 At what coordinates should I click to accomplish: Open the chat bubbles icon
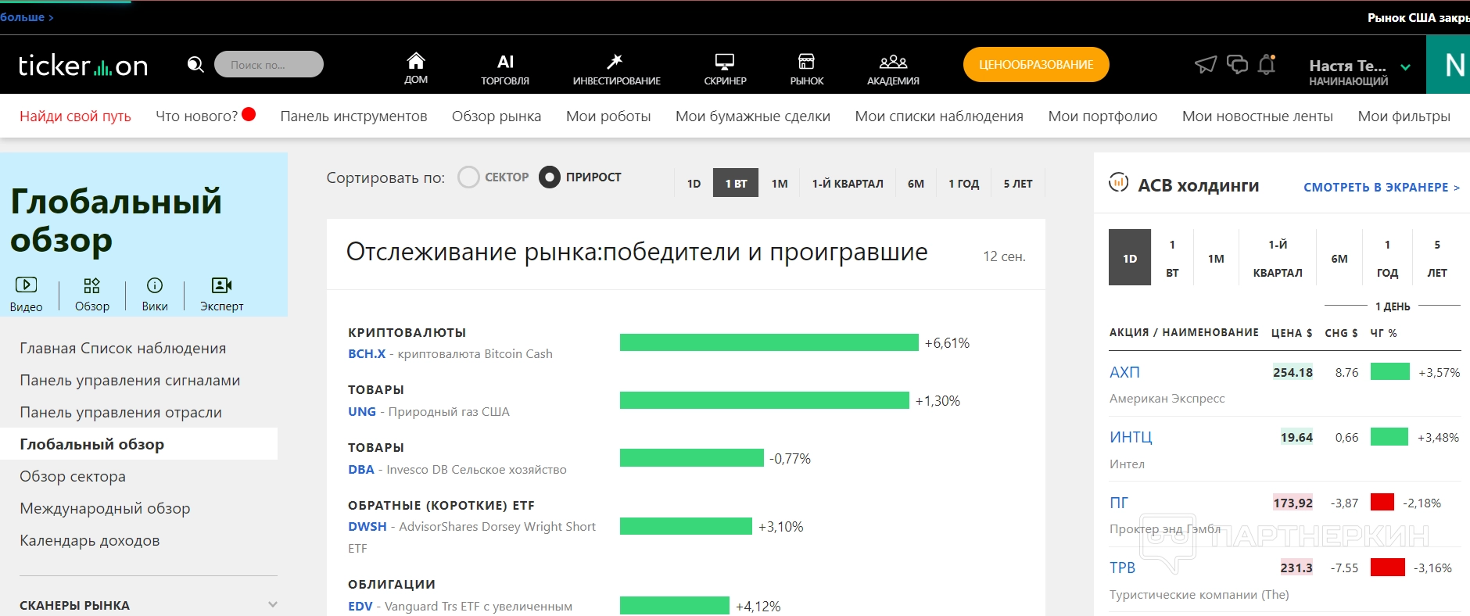point(1237,64)
